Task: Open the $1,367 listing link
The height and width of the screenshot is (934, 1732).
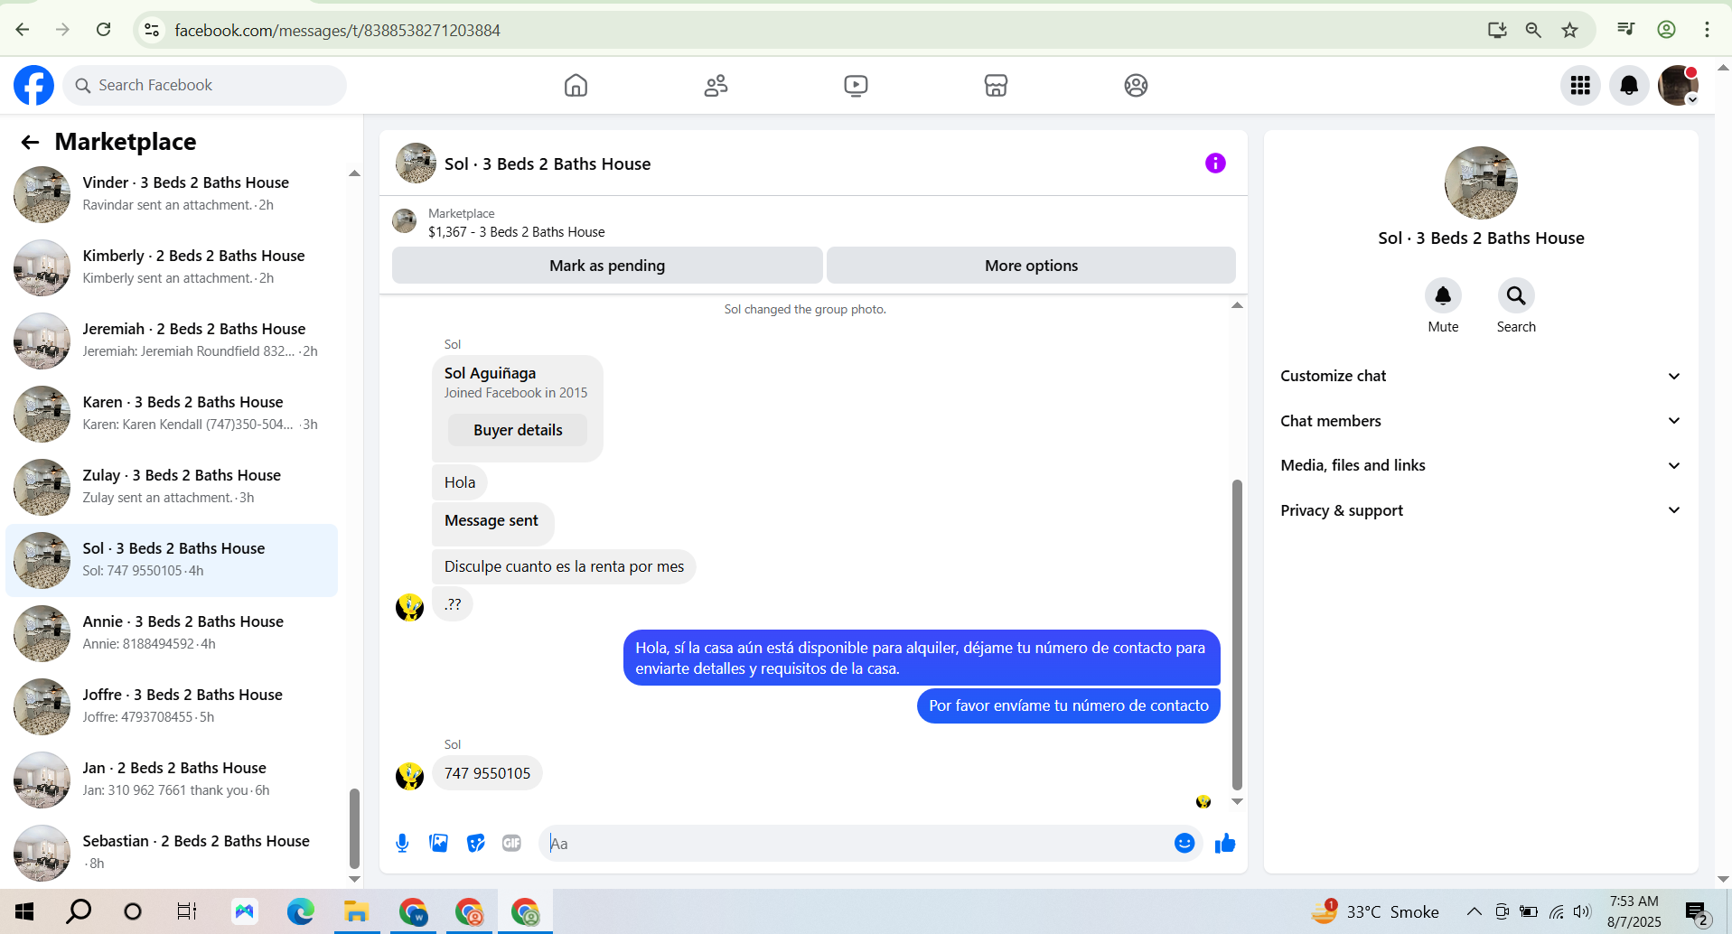Action: [517, 232]
